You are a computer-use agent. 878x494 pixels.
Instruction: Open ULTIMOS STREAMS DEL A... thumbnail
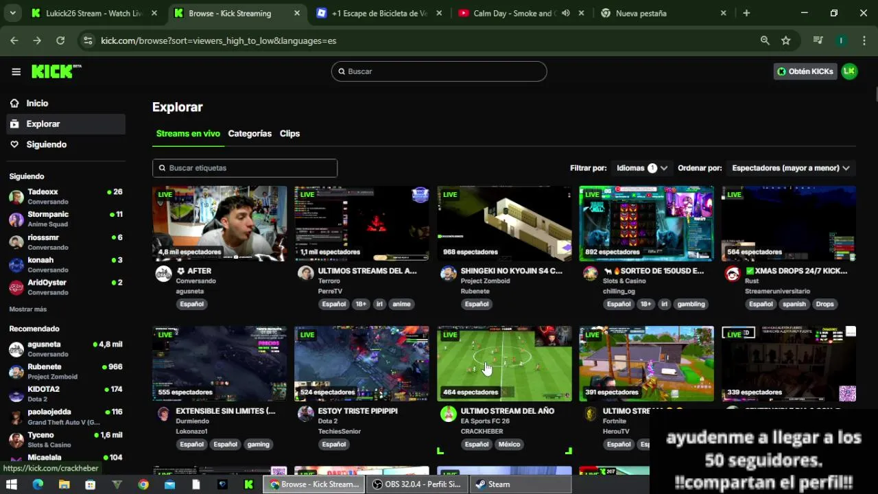(361, 224)
